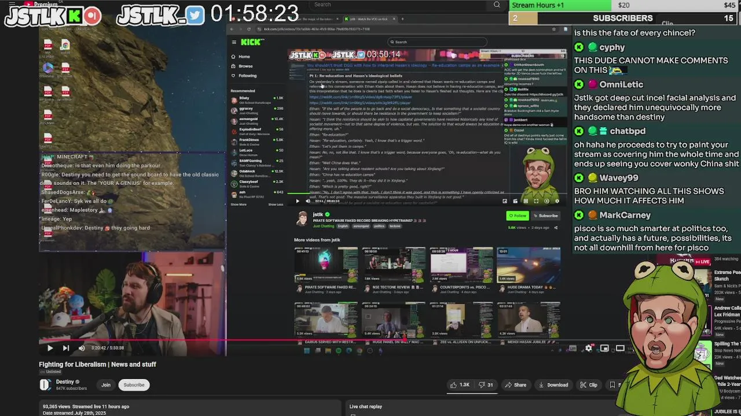The image size is (741, 416).
Task: Run the YouTube search magnifier
Action: click(497, 5)
